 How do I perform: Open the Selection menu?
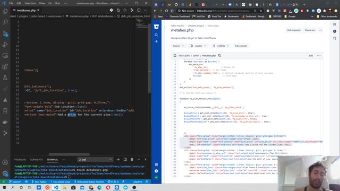[30, 3]
